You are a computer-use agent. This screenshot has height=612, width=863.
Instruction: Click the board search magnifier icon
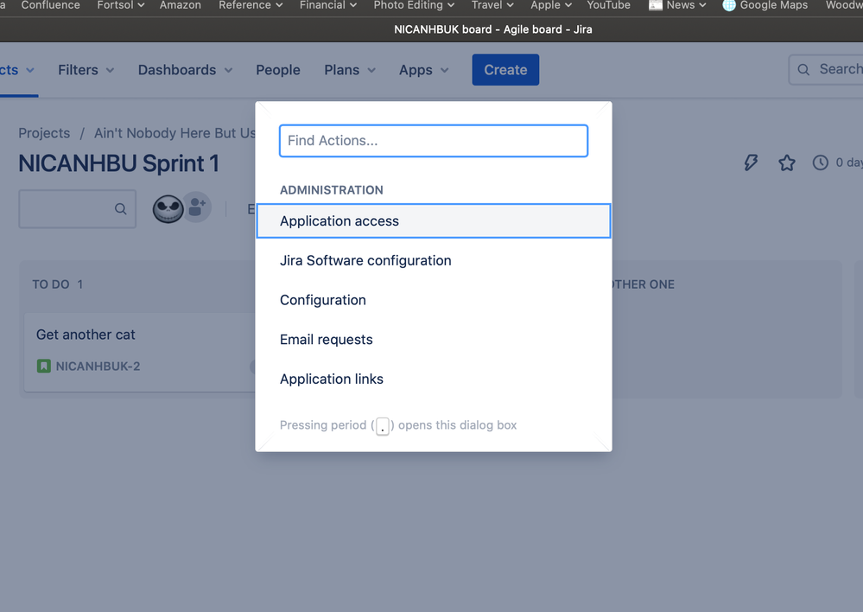(x=121, y=209)
